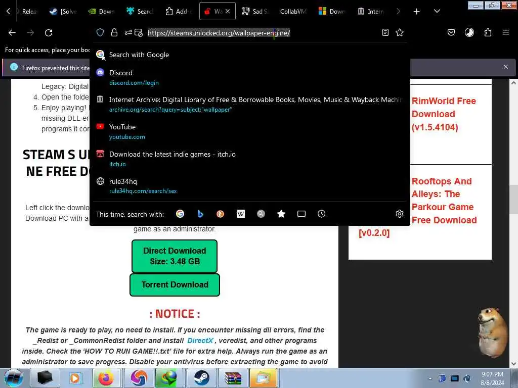The width and height of the screenshot is (518, 388).
Task: Reload the current page
Action: (49, 33)
